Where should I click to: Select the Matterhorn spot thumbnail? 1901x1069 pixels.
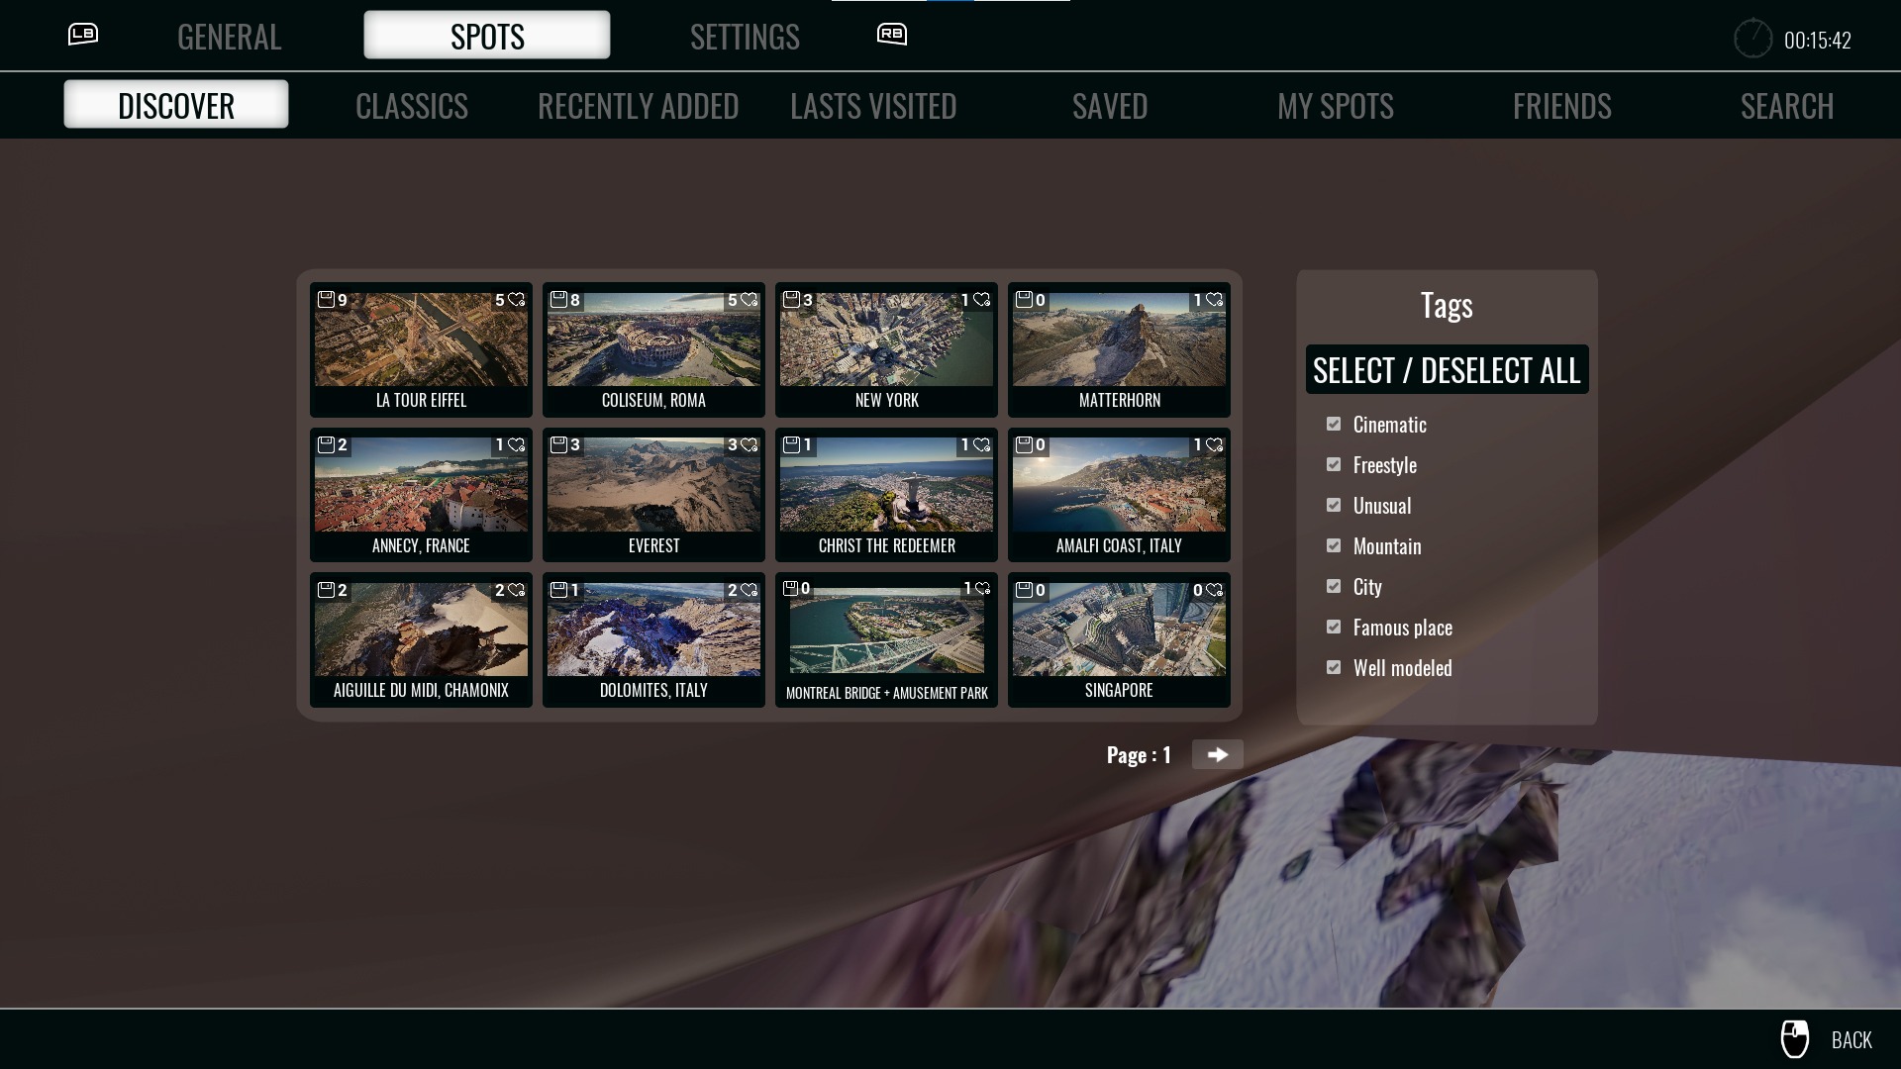(x=1119, y=339)
